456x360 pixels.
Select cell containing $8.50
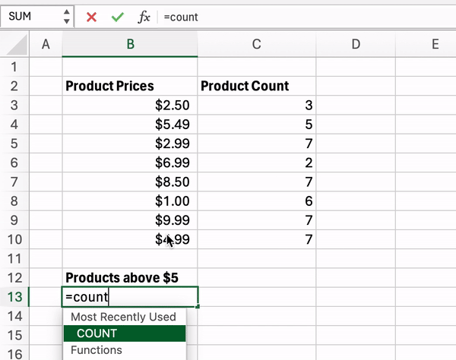pos(130,182)
